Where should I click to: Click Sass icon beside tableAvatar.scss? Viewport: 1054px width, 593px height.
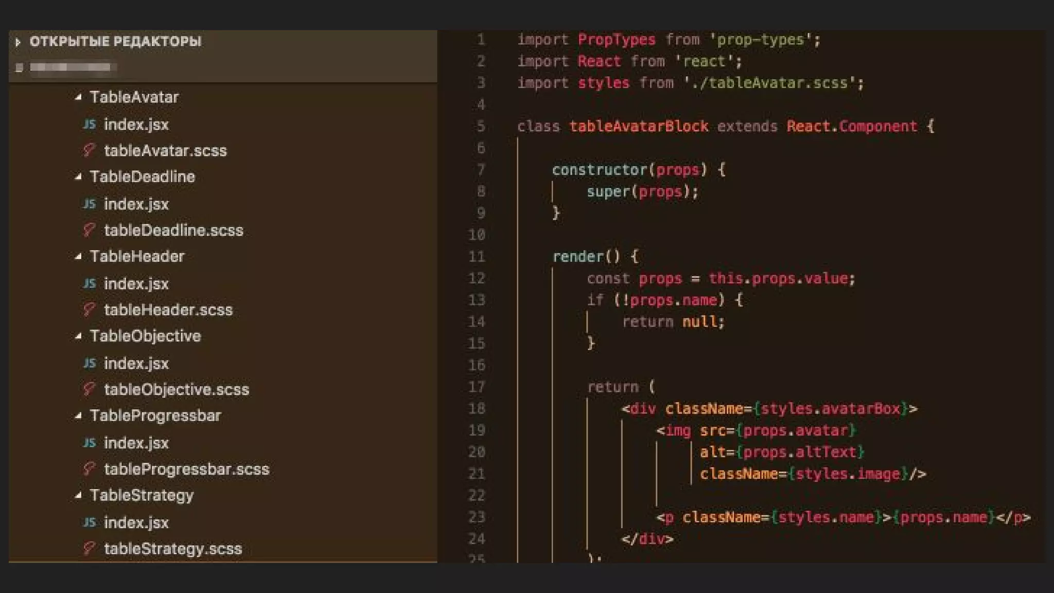coord(89,150)
